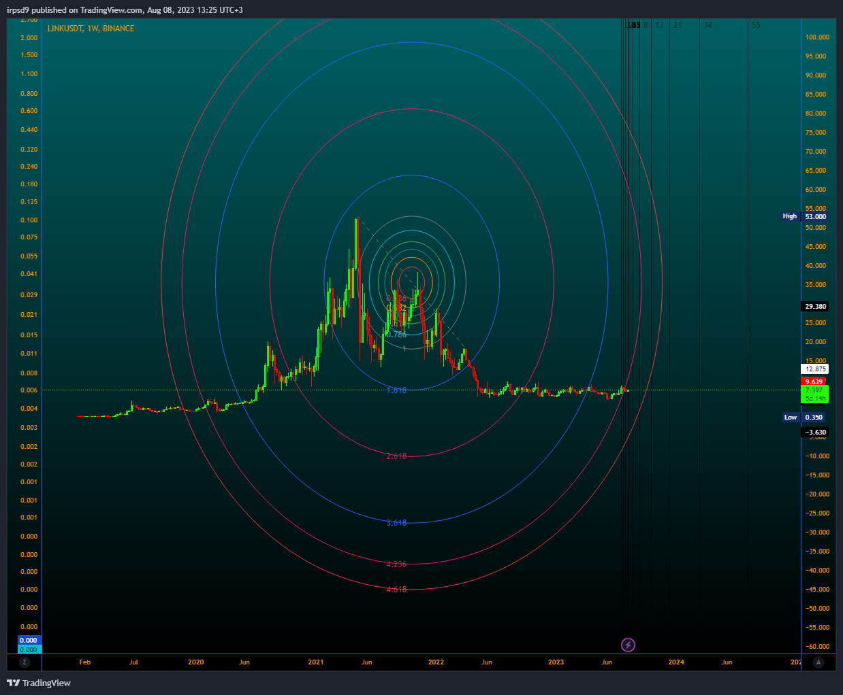The width and height of the screenshot is (843, 695).
Task: Click the 2.618 Fibonacci circle label
Action: pyautogui.click(x=396, y=456)
